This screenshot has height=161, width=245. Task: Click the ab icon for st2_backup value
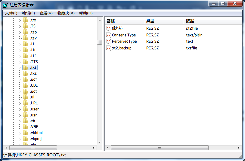pos(109,48)
